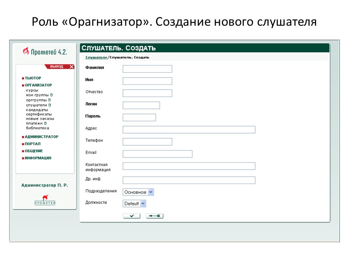The width and height of the screenshot is (349, 261).
Task: Open the курсы link in sidebar
Action: click(x=32, y=90)
